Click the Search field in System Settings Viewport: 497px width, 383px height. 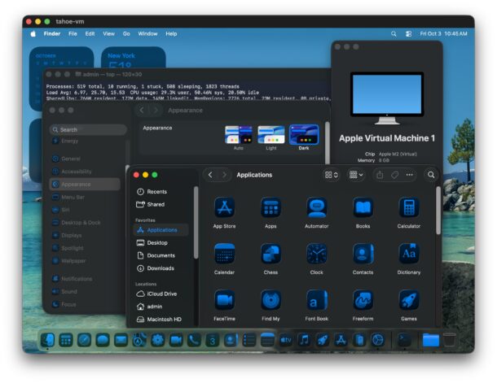(x=88, y=129)
